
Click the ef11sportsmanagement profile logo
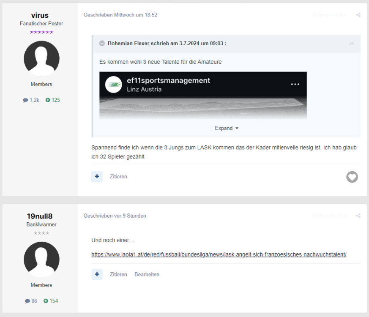point(113,85)
